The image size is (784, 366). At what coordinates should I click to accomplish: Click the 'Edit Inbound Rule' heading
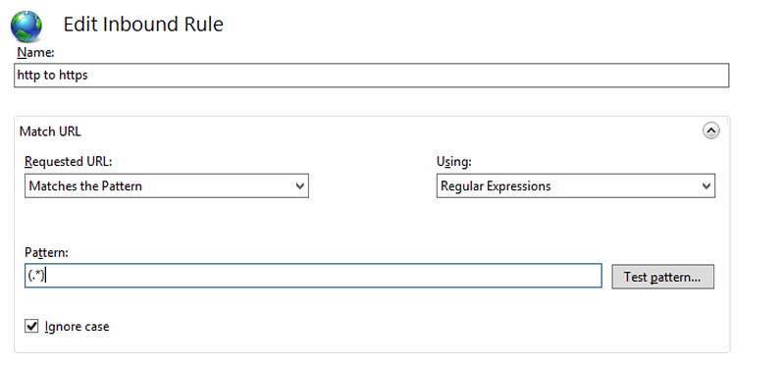143,25
